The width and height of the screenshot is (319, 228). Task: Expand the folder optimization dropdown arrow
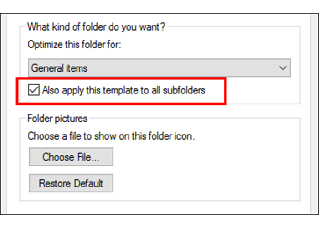283,68
